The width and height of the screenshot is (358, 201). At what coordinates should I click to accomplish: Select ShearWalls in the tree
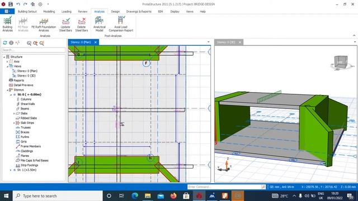pyautogui.click(x=27, y=104)
